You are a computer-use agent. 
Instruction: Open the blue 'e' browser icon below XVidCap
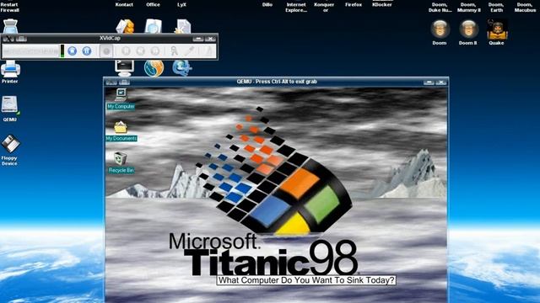182,68
